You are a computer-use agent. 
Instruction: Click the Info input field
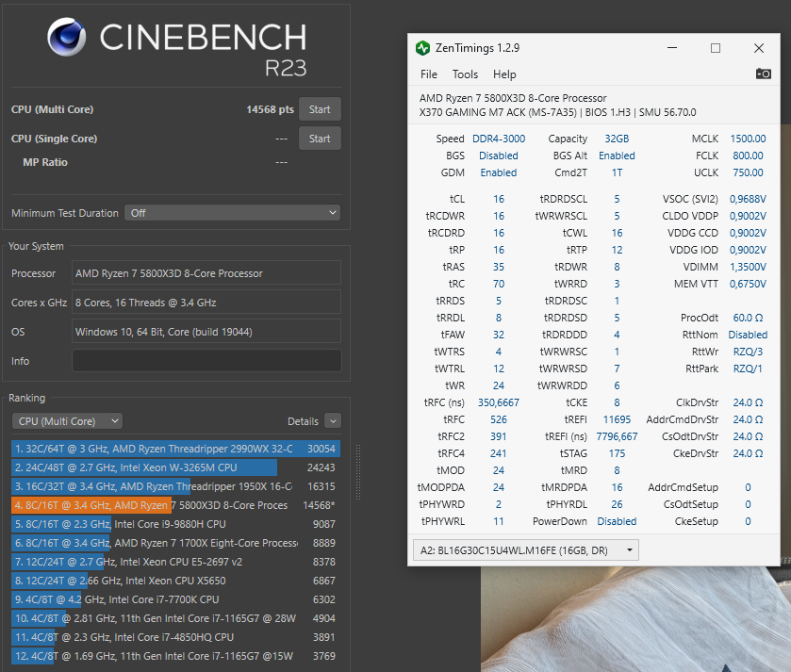[x=206, y=361]
